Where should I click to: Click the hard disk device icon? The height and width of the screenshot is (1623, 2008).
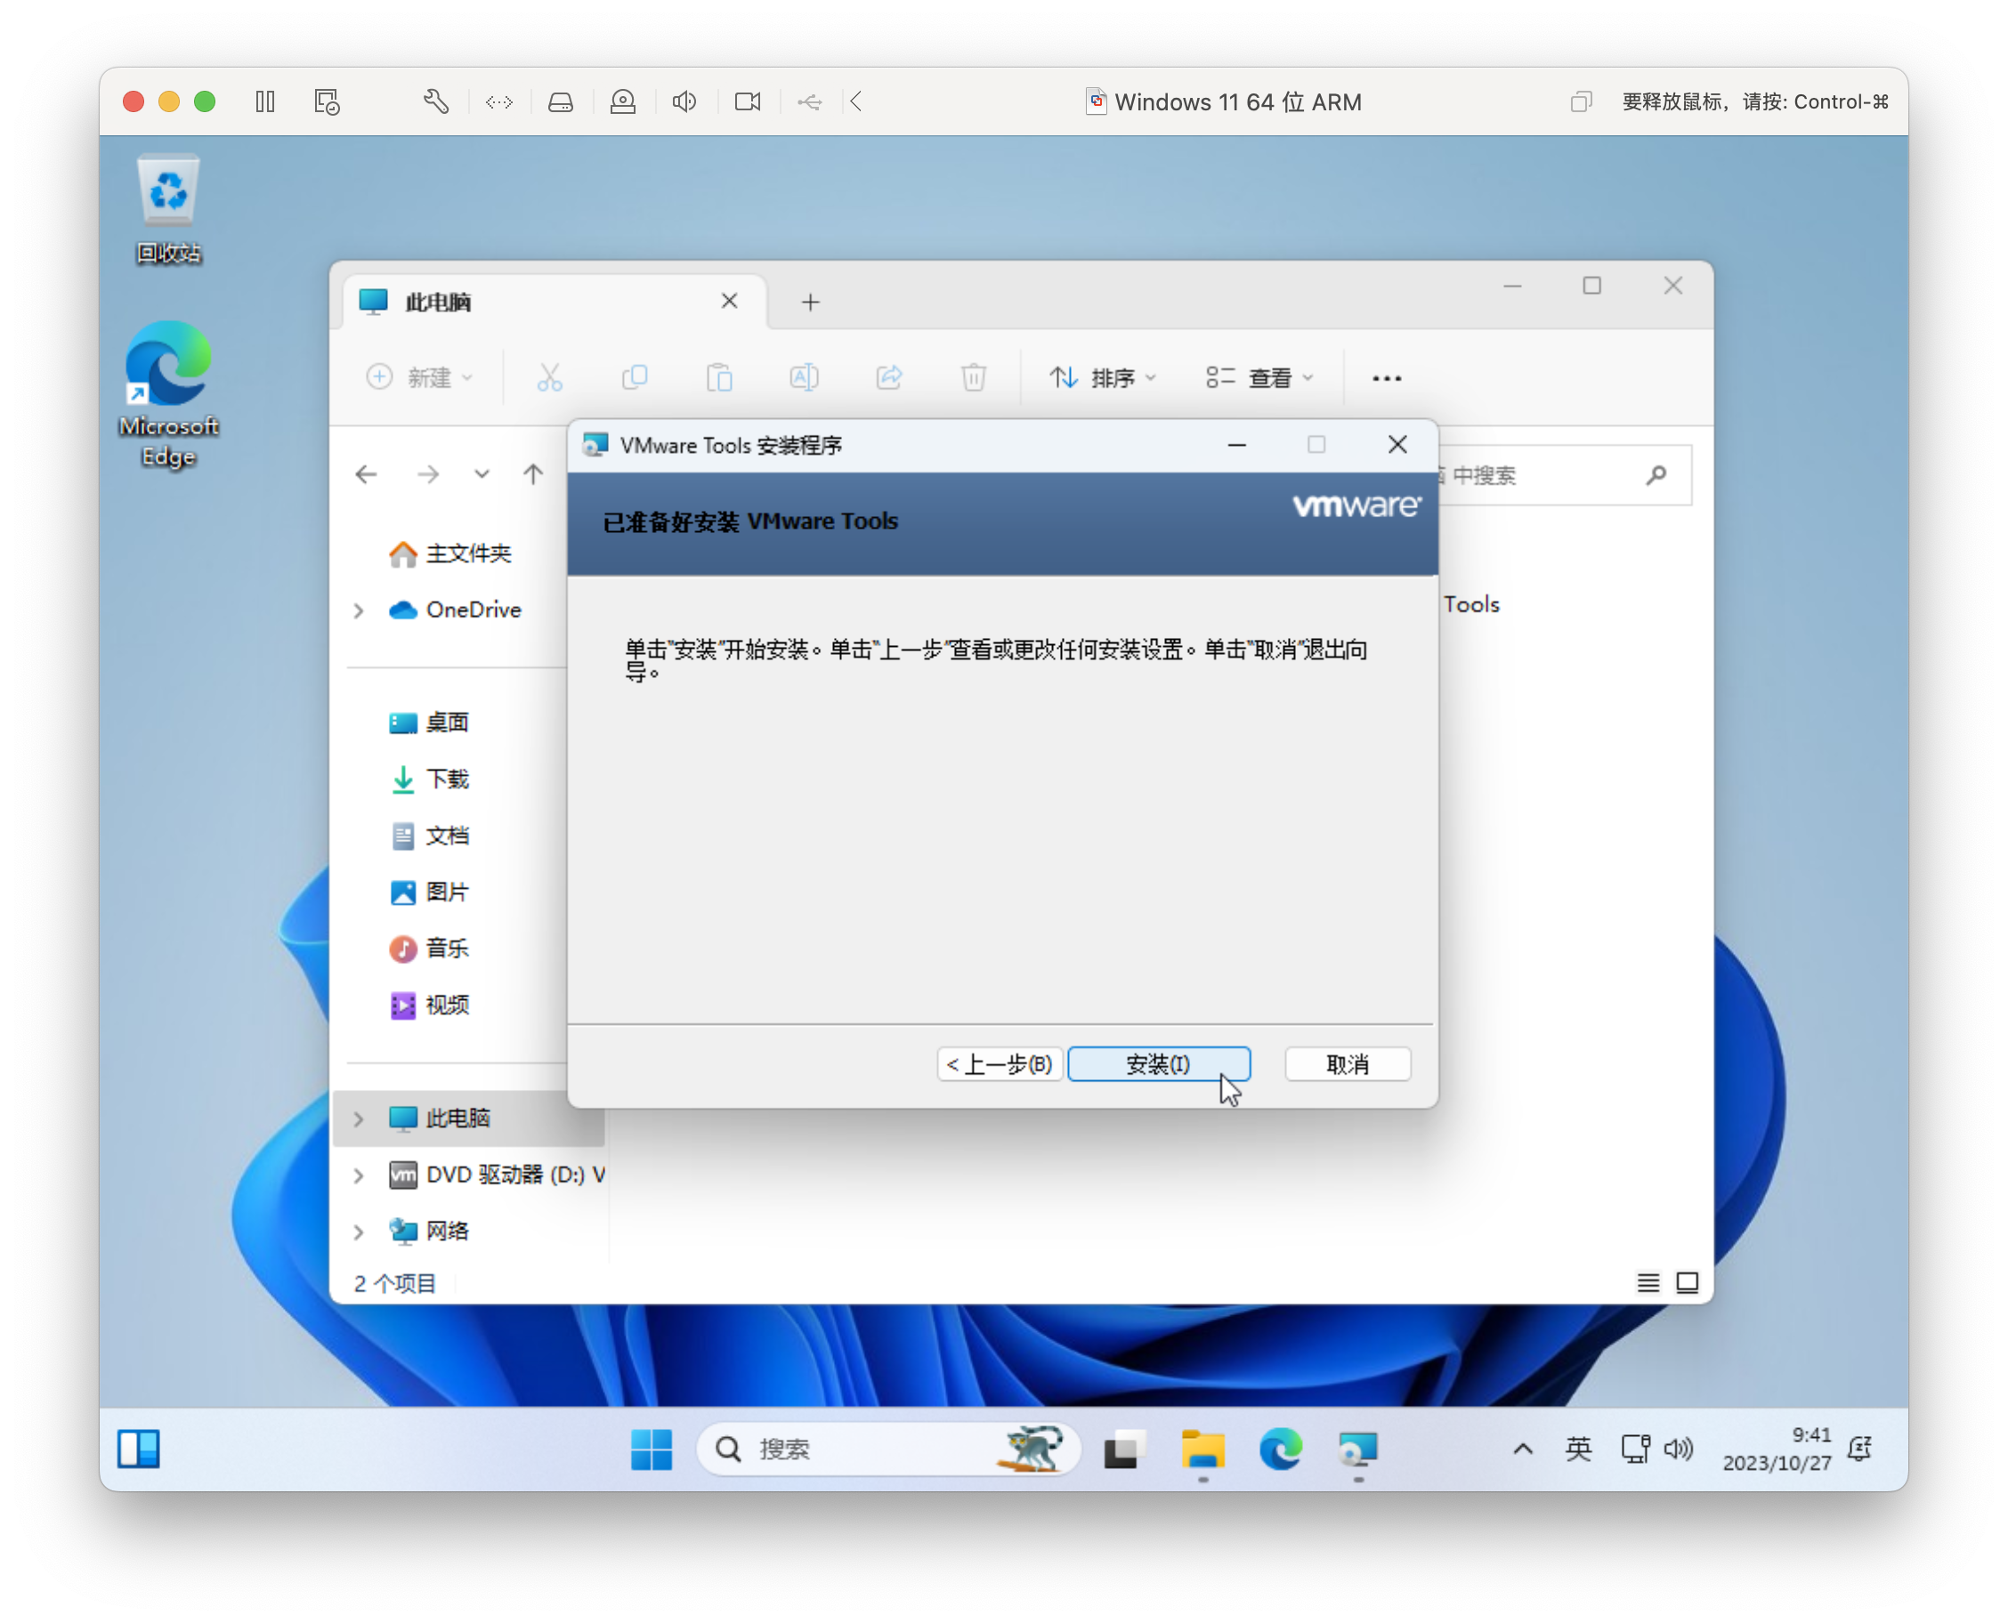point(560,101)
